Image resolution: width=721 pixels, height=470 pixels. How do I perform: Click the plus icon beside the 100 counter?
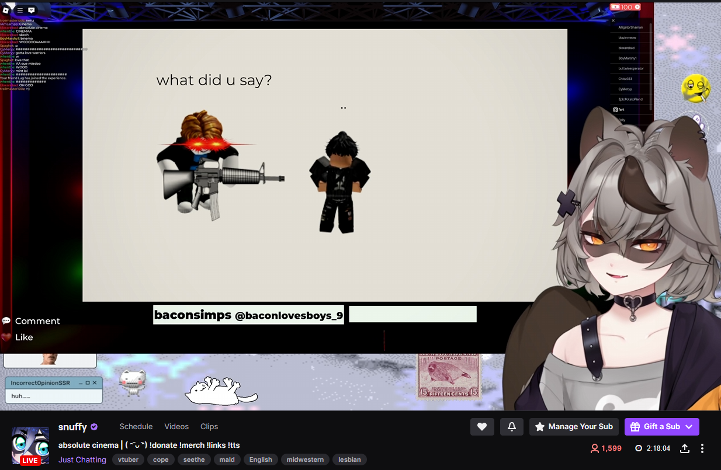[637, 7]
